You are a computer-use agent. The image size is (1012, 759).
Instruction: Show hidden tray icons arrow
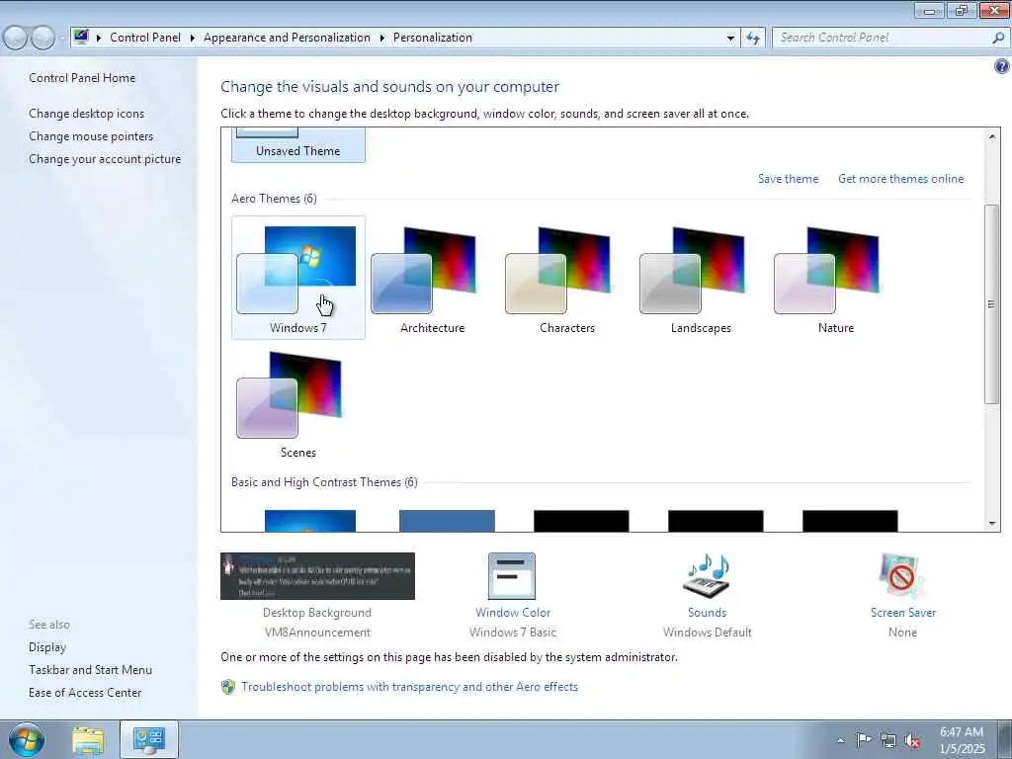point(840,740)
